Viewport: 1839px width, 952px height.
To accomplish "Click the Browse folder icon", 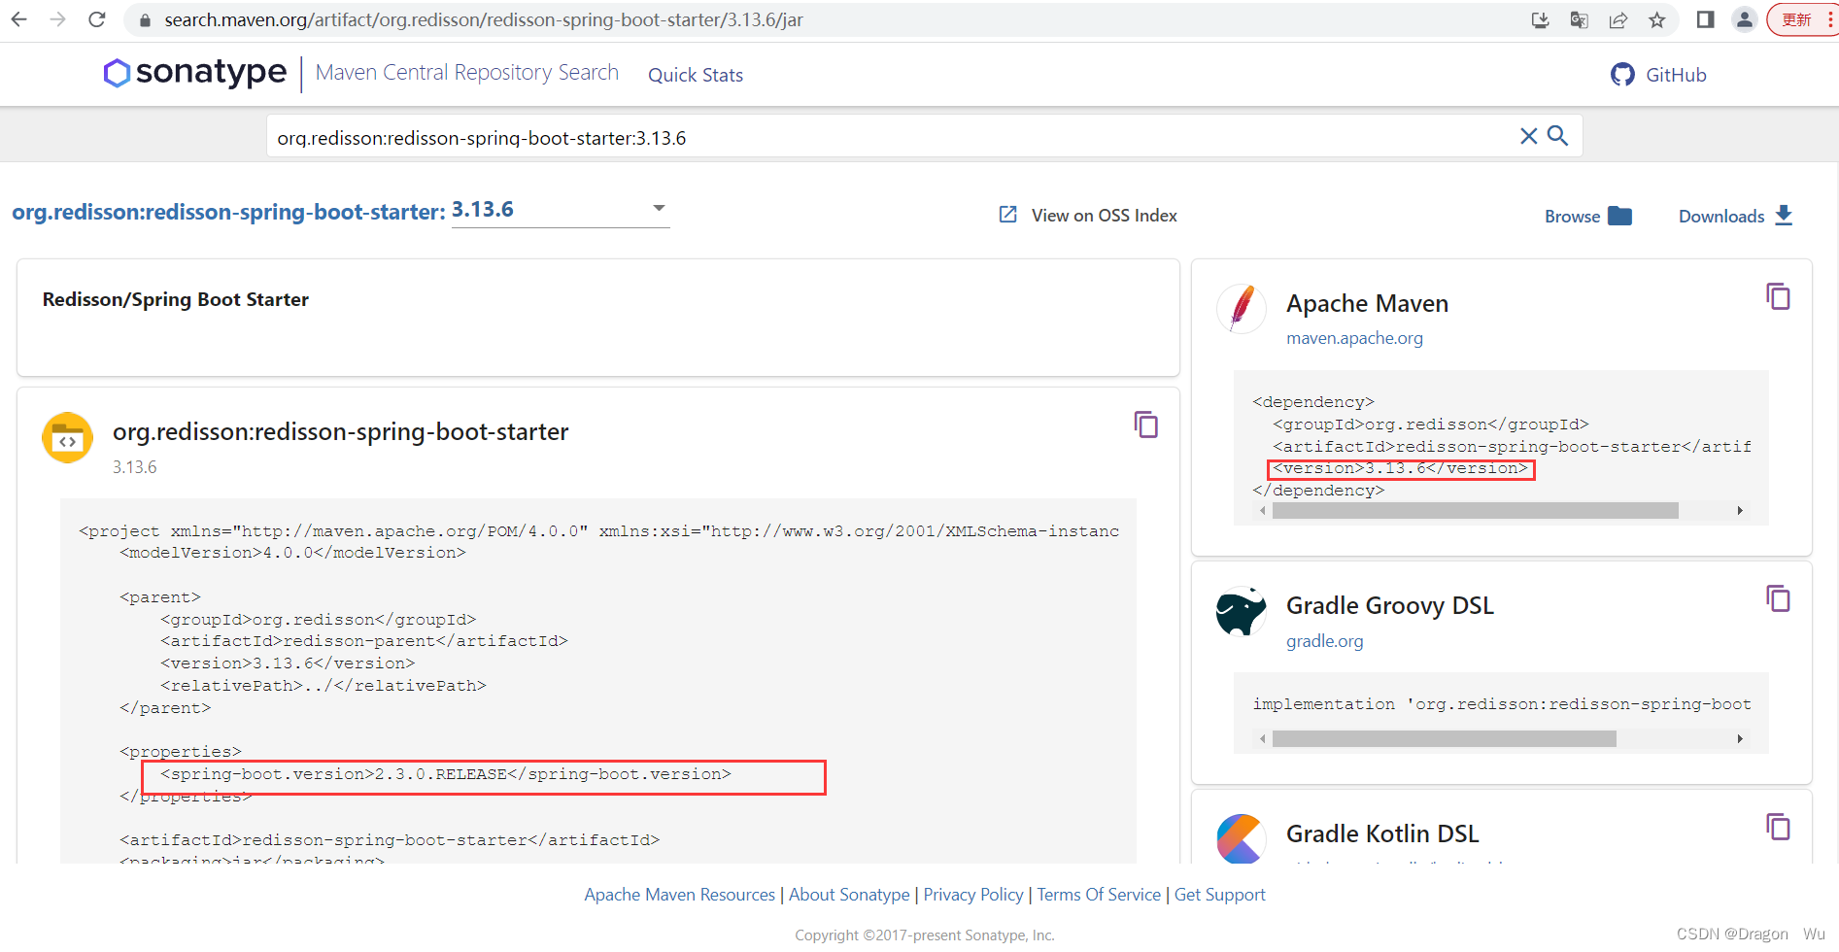I will point(1619,216).
